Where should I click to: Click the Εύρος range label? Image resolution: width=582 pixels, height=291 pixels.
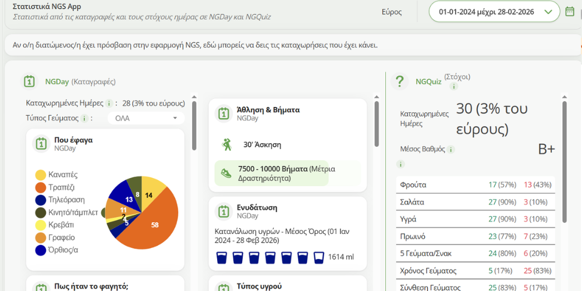point(392,12)
